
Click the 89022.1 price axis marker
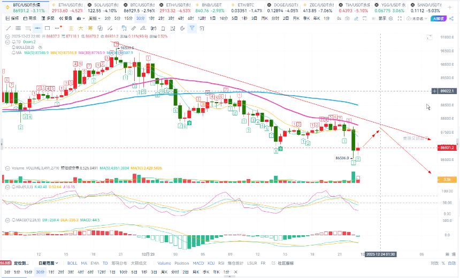click(447, 91)
